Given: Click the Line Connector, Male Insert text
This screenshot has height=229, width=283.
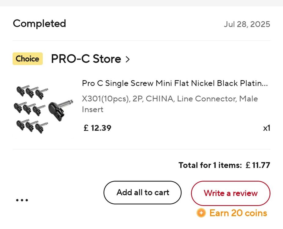Looking at the screenshot, I should point(170,104).
